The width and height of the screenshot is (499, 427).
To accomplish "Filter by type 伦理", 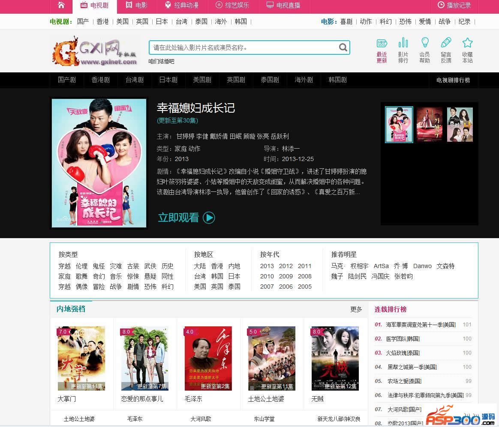I will pyautogui.click(x=81, y=266).
